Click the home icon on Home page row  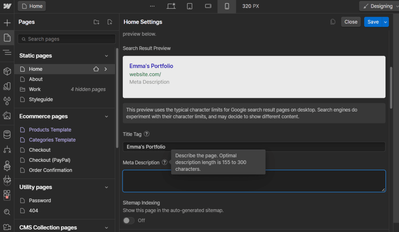point(96,69)
